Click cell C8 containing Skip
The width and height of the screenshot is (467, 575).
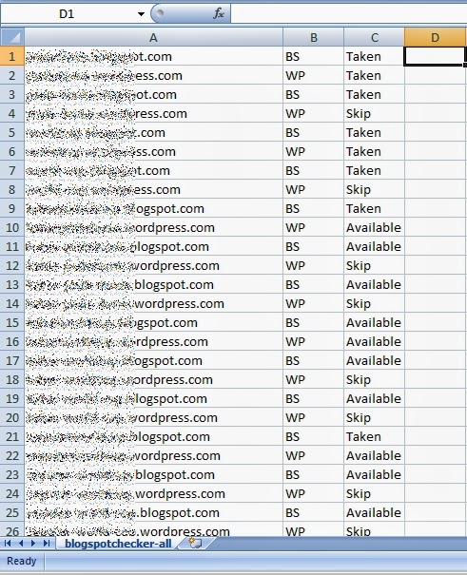click(374, 189)
